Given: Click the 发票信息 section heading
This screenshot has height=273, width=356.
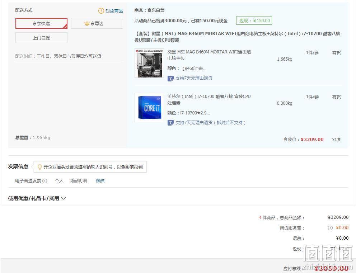Looking at the screenshot, I should point(18,166).
